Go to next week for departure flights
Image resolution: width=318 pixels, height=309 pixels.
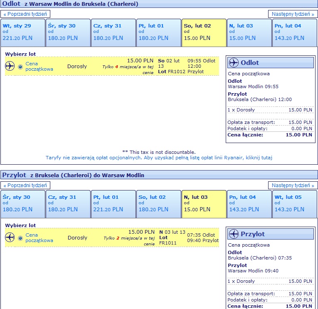coord(293,14)
